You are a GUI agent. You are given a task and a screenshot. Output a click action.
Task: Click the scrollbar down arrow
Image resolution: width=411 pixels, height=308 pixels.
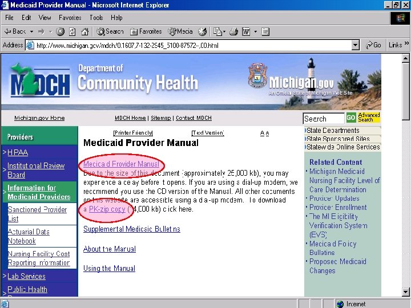[405, 292]
